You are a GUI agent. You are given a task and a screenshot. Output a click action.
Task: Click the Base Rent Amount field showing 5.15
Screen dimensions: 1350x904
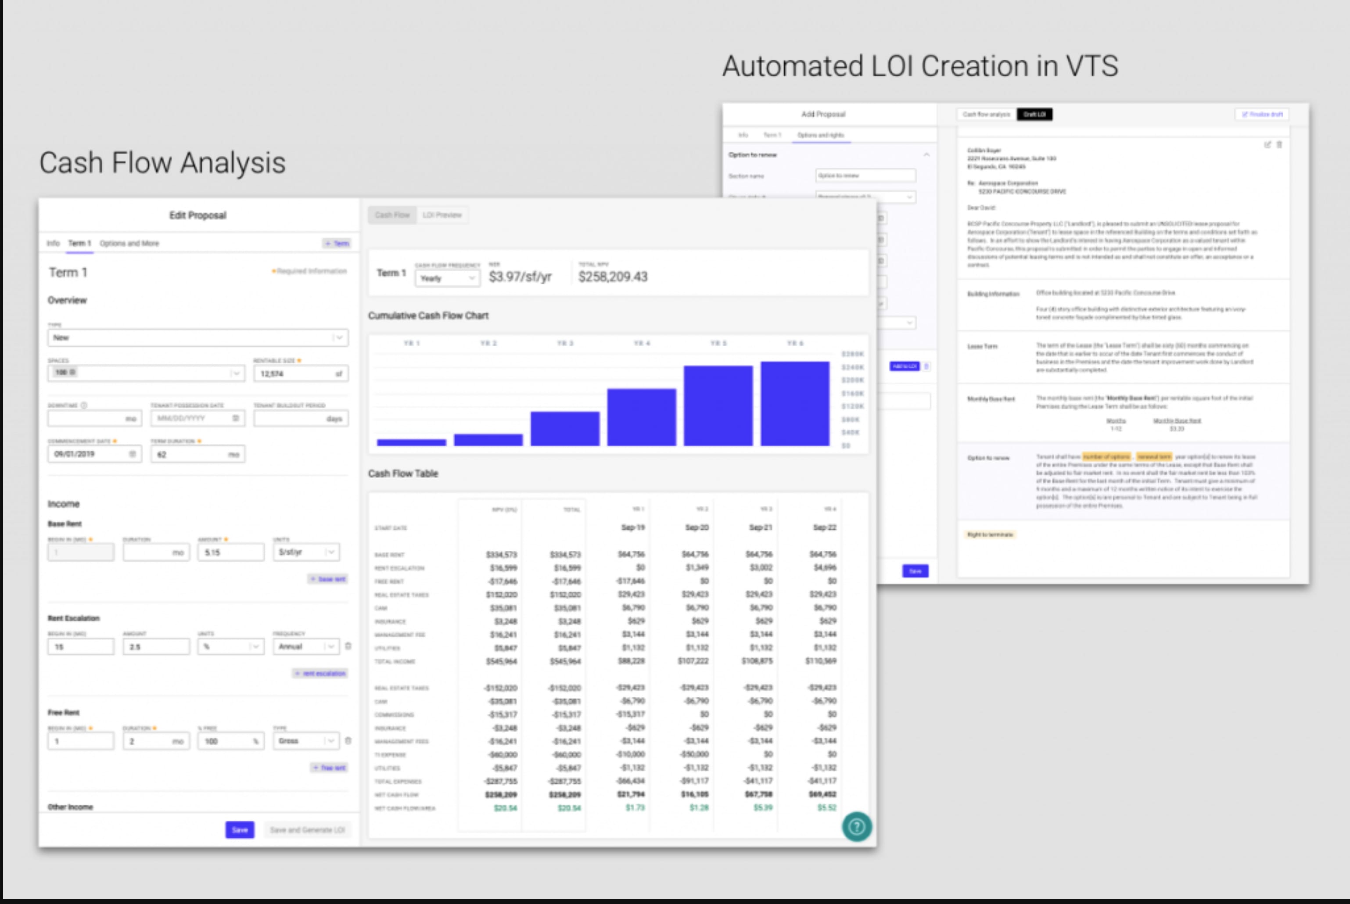tap(230, 552)
